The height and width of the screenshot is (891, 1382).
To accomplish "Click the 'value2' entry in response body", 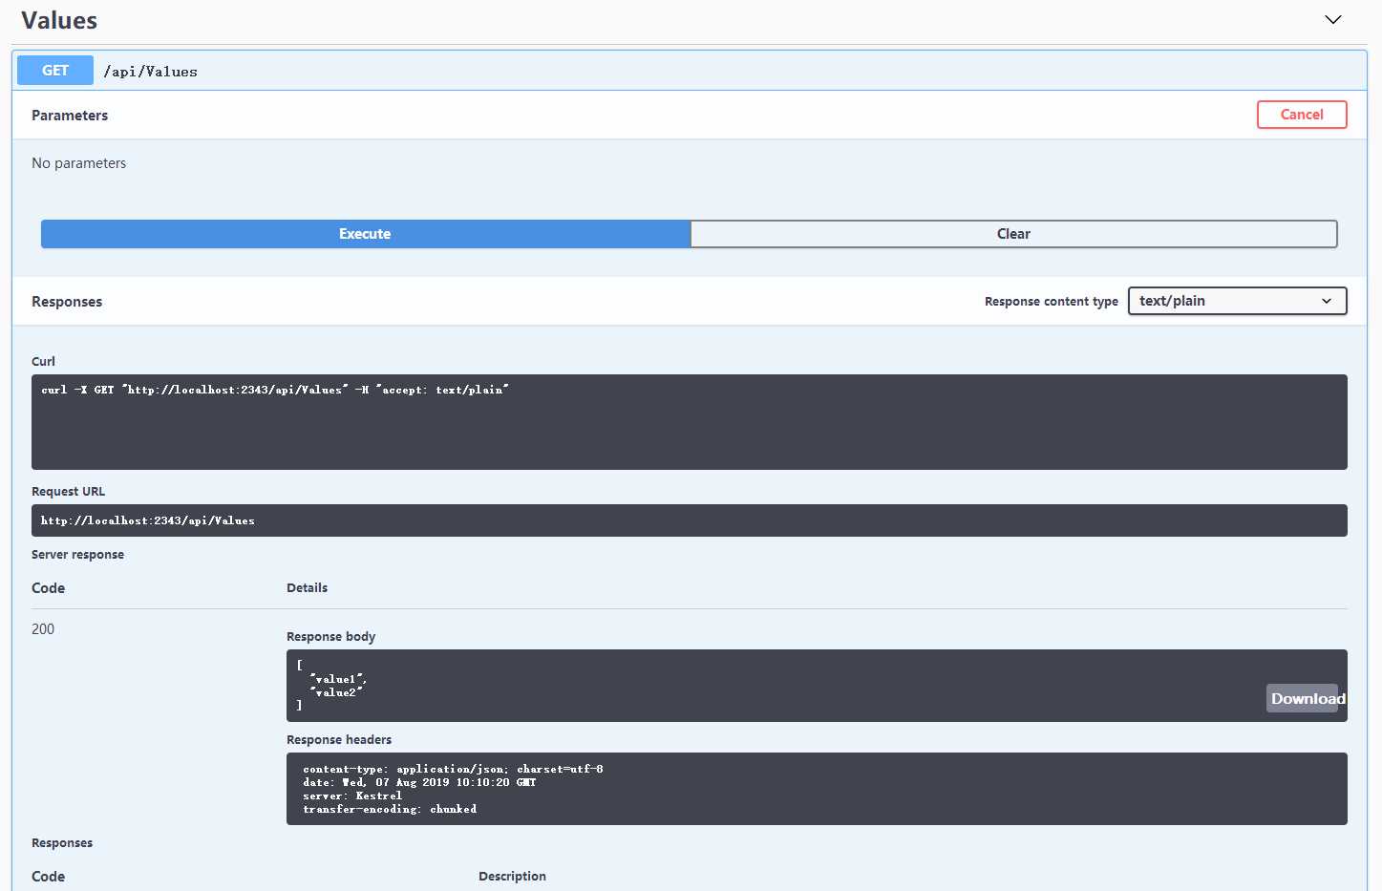I will [x=336, y=692].
